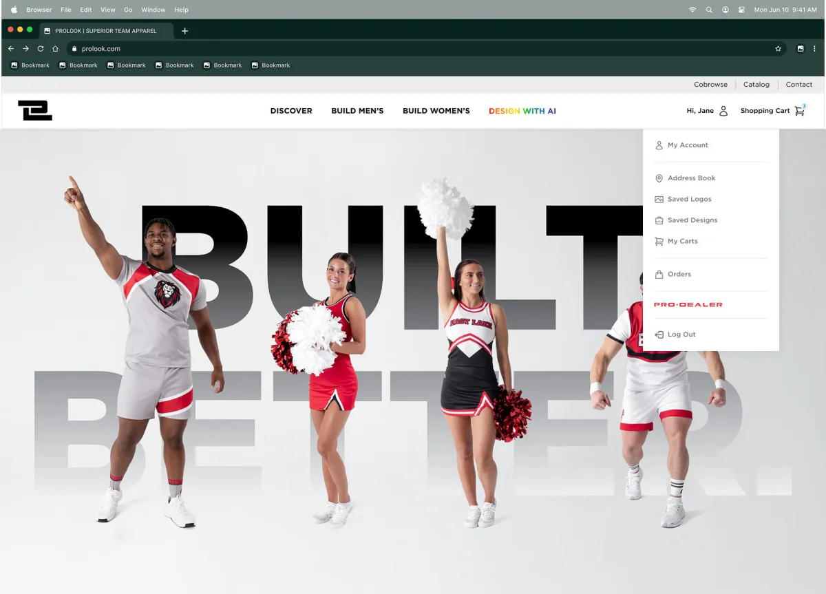The width and height of the screenshot is (826, 594).
Task: Open a new tab with the plus icon
Action: [x=184, y=31]
